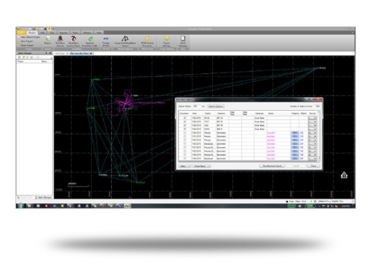Viewport: 370px width, 277px height.
Task: Open the yellow File menu button
Action: [x=21, y=32]
